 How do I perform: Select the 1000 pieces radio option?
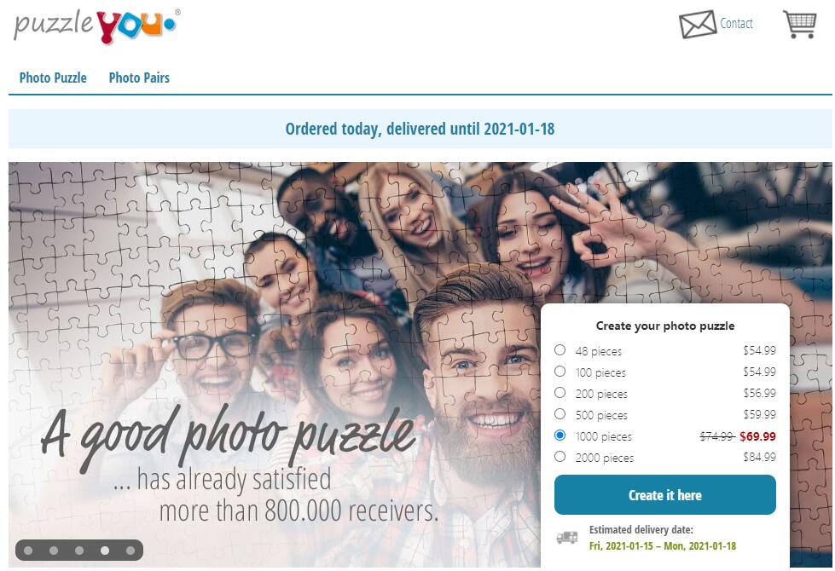(x=560, y=435)
